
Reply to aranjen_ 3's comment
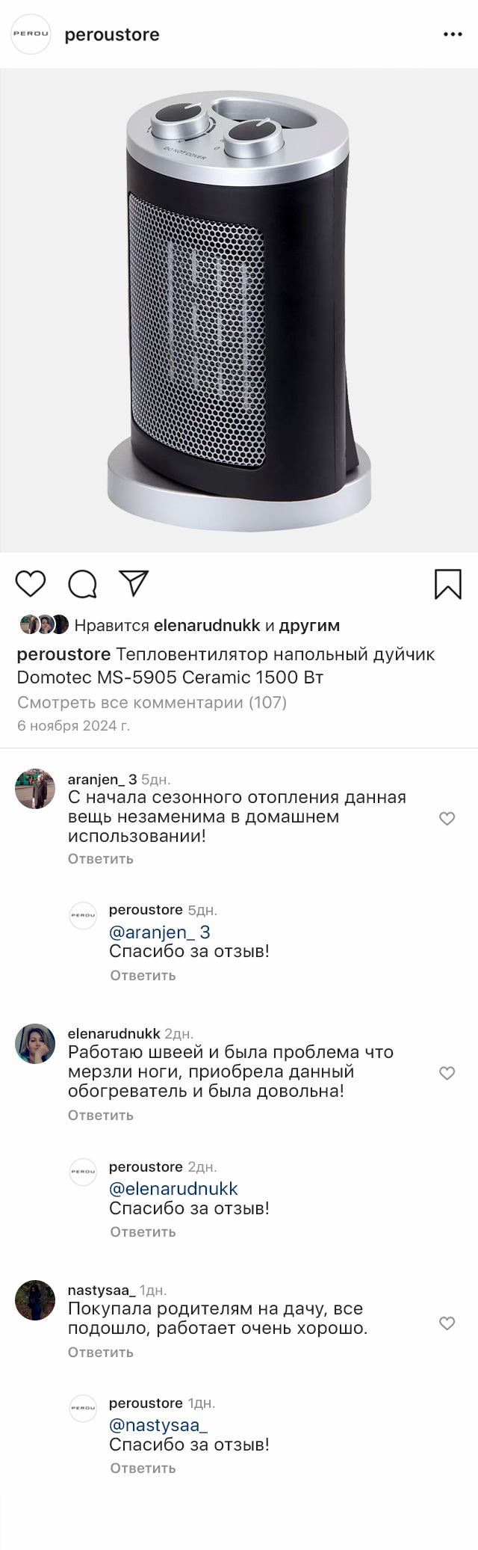101,858
